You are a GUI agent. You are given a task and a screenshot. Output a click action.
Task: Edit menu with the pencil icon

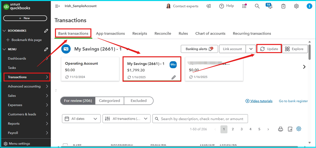(46, 49)
